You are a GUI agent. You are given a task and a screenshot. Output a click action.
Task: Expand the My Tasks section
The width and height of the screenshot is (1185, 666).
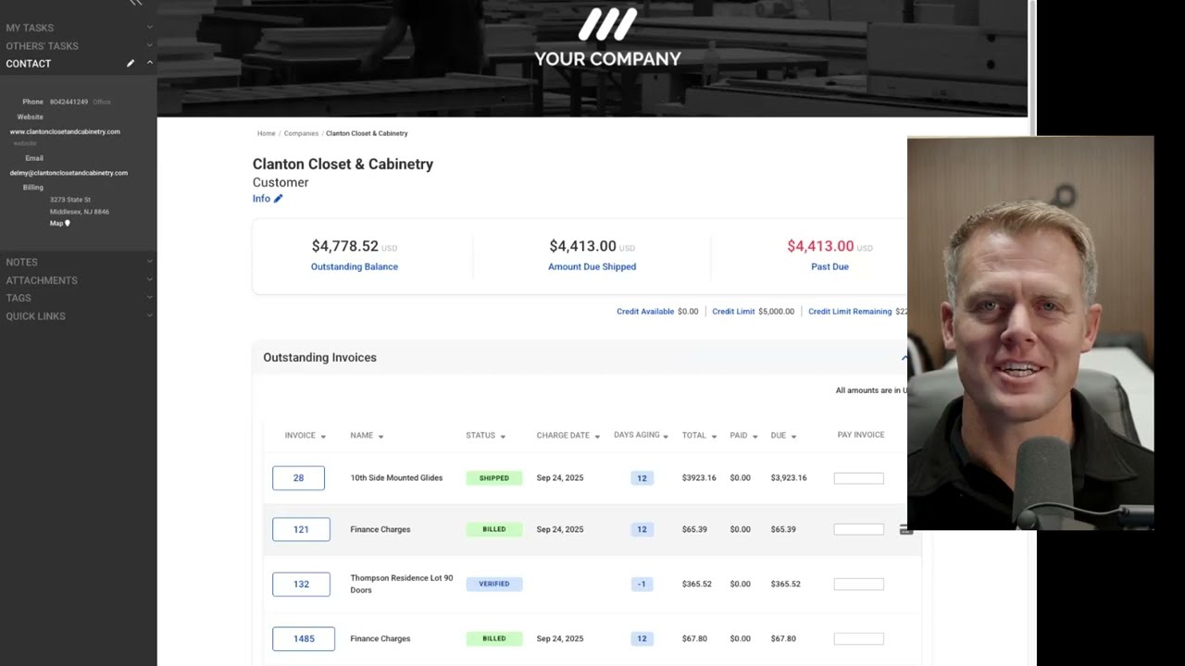click(x=149, y=28)
